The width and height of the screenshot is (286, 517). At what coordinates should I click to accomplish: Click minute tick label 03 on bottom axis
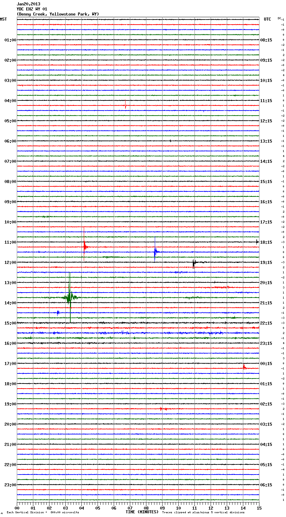tap(65, 508)
